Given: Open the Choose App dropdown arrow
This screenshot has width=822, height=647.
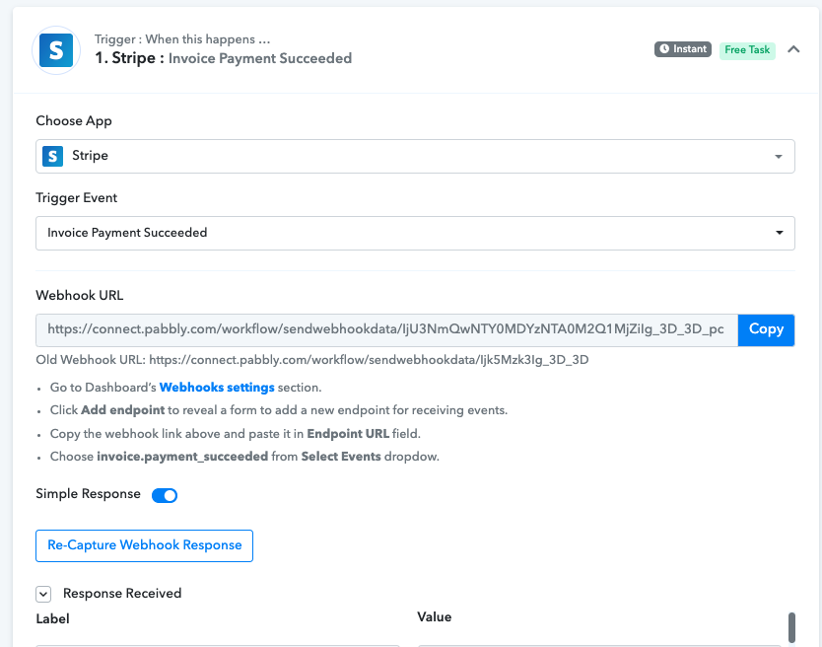Looking at the screenshot, I should coord(779,157).
